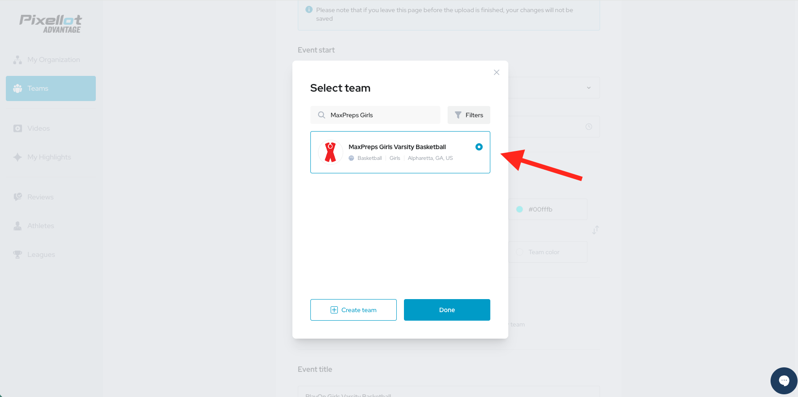798x397 pixels.
Task: Select the Teams sidebar item
Action: tap(51, 88)
